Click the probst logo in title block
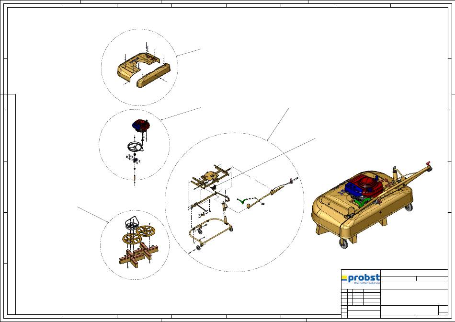Viewport: 455px width, 322px height. 361,279
